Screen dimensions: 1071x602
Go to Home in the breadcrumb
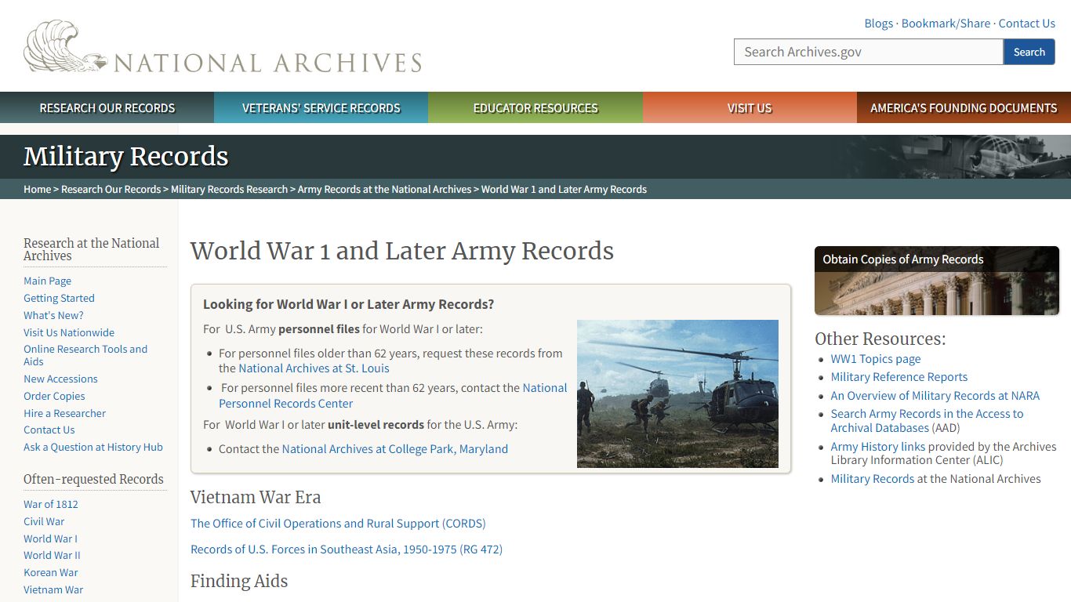37,189
